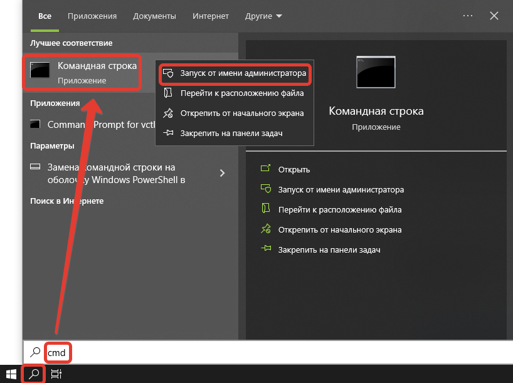Click the keyboard icon beside Замена командной строки

point(35,167)
